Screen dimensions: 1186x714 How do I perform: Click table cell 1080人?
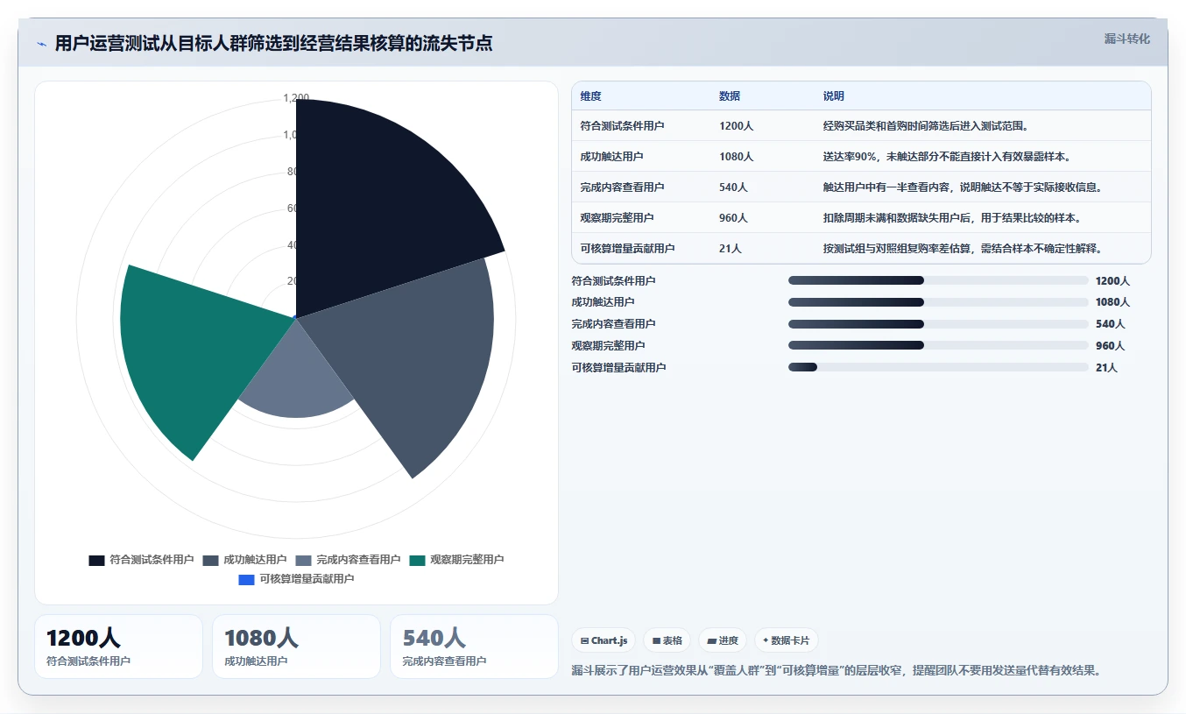point(736,157)
